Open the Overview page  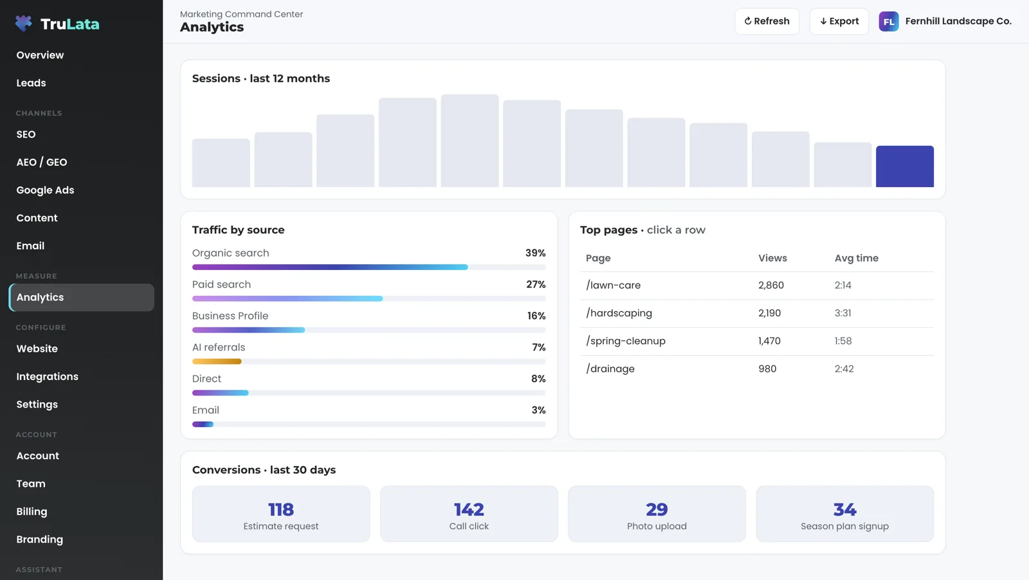[x=81, y=55]
